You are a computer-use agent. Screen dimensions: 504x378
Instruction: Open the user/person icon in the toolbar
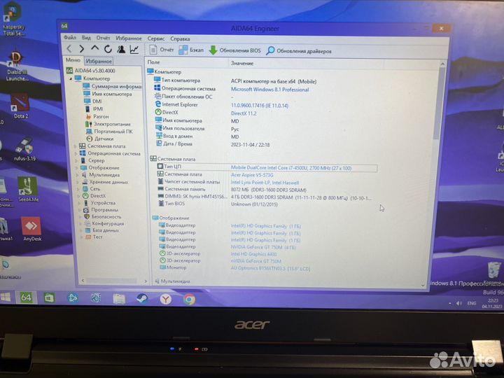[x=121, y=50]
